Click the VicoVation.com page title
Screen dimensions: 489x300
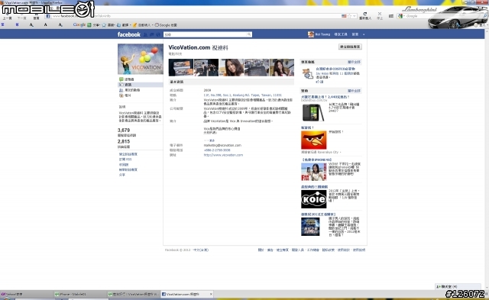[199, 47]
